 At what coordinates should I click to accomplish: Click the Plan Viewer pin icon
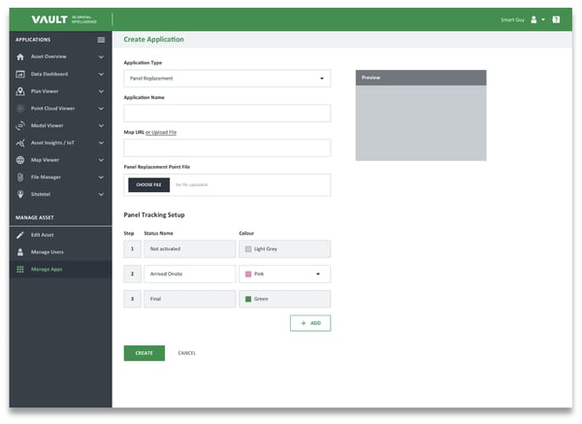(20, 91)
